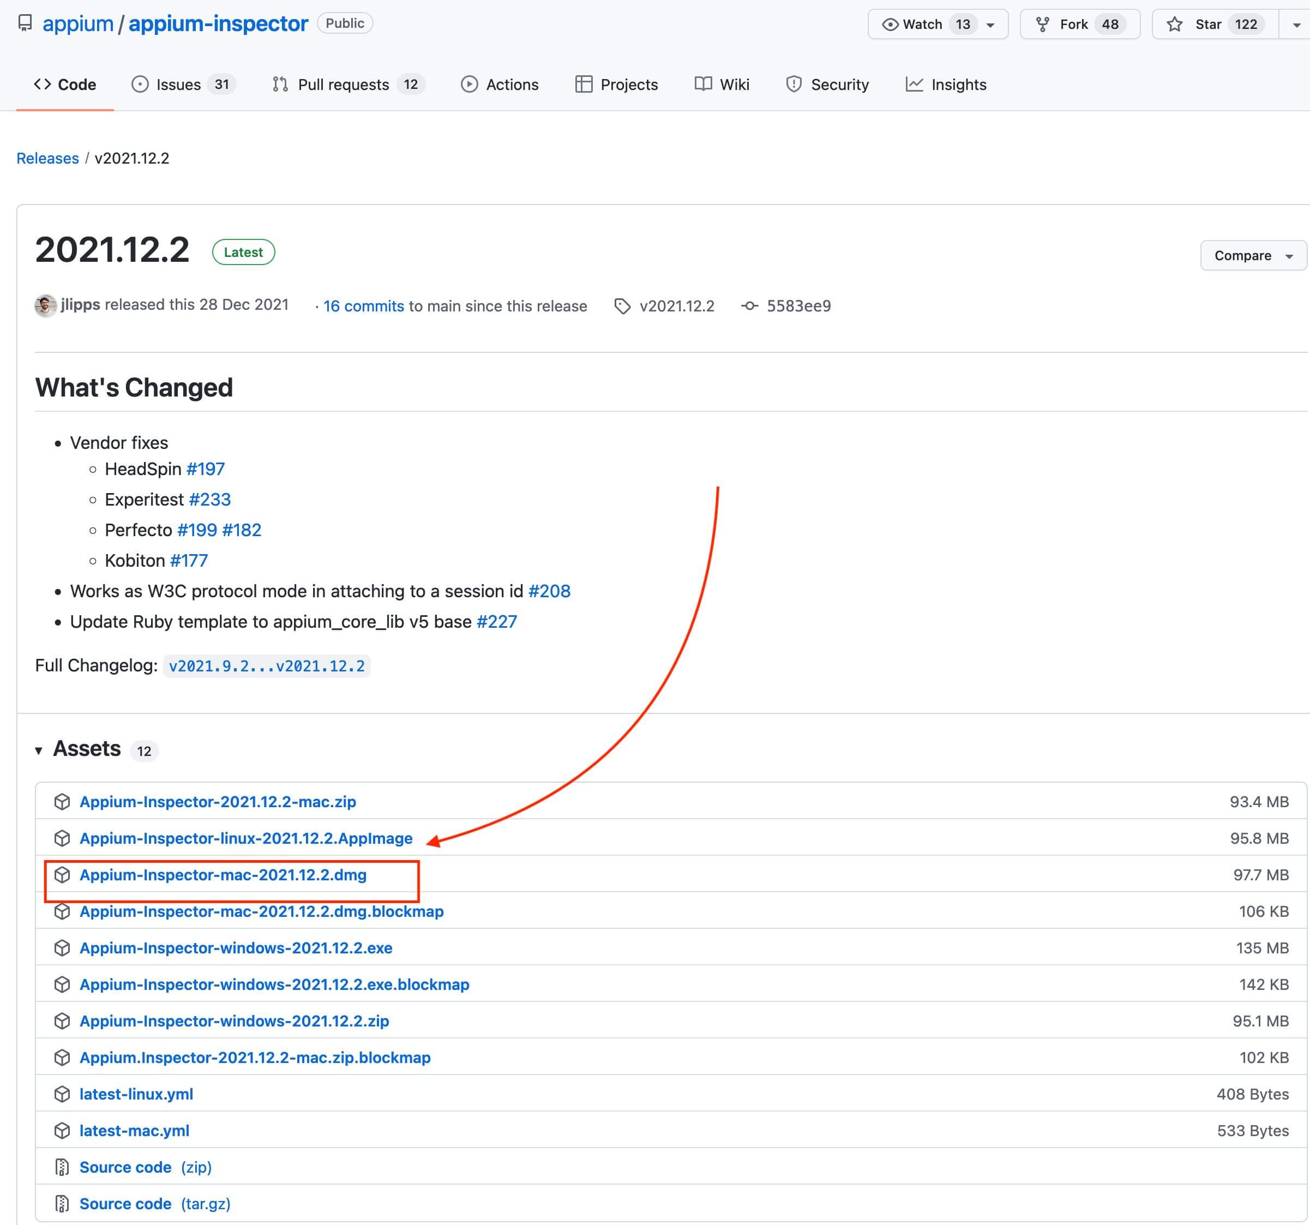
Task: Go back to the Releases page
Action: point(47,158)
